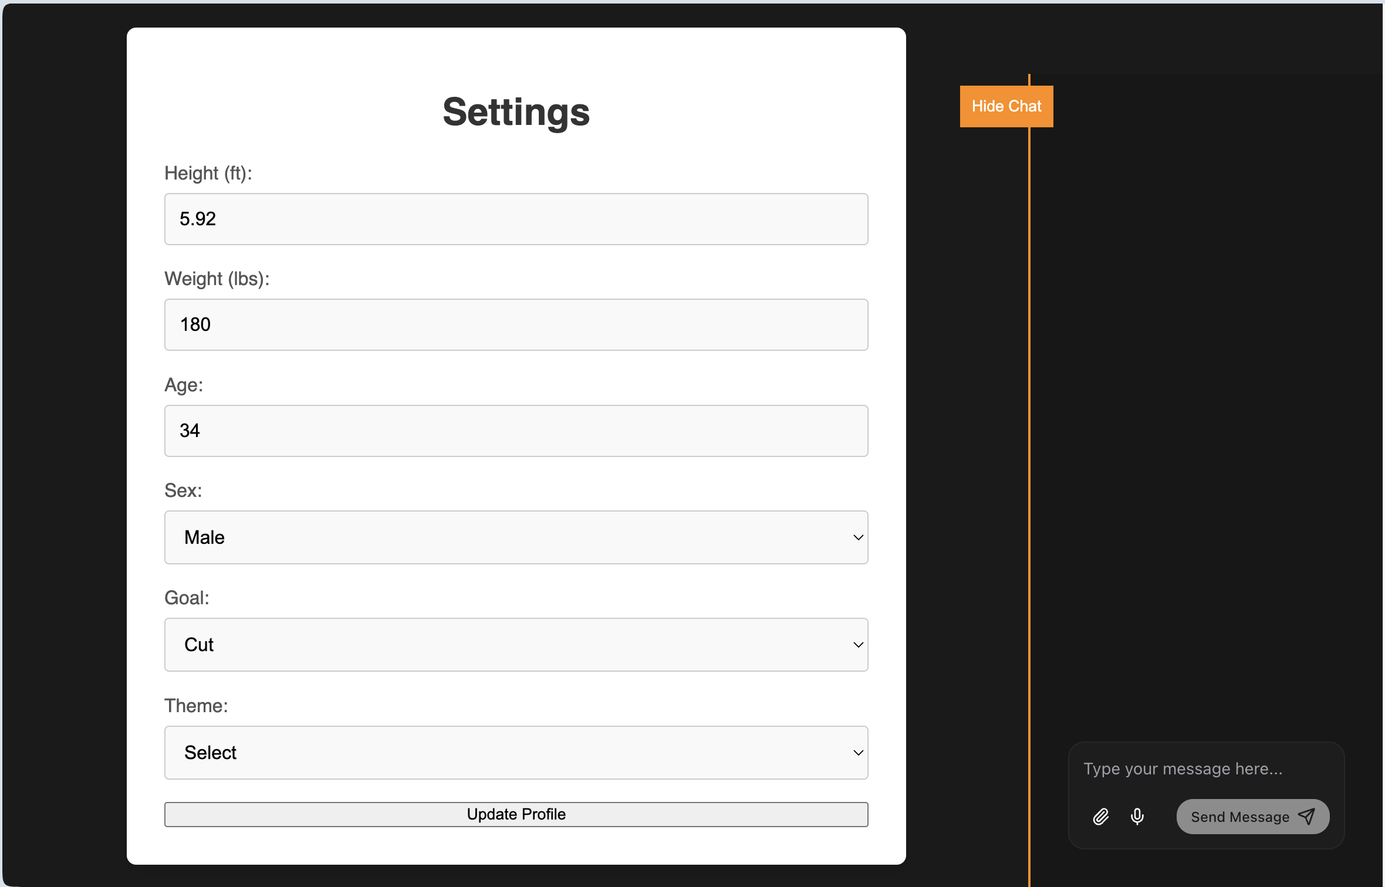The height and width of the screenshot is (887, 1385).
Task: Click the chat message text box
Action: (1206, 768)
